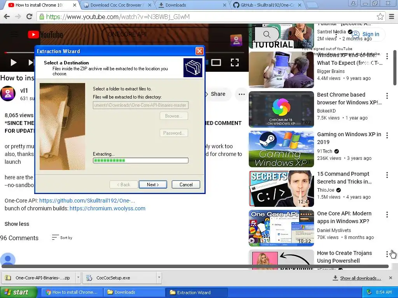Open the chromium.woolyss.com link
Viewport: 398px width, 298px height.
click(107, 208)
